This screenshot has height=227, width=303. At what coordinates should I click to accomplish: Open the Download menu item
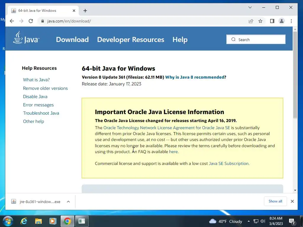pos(72,40)
